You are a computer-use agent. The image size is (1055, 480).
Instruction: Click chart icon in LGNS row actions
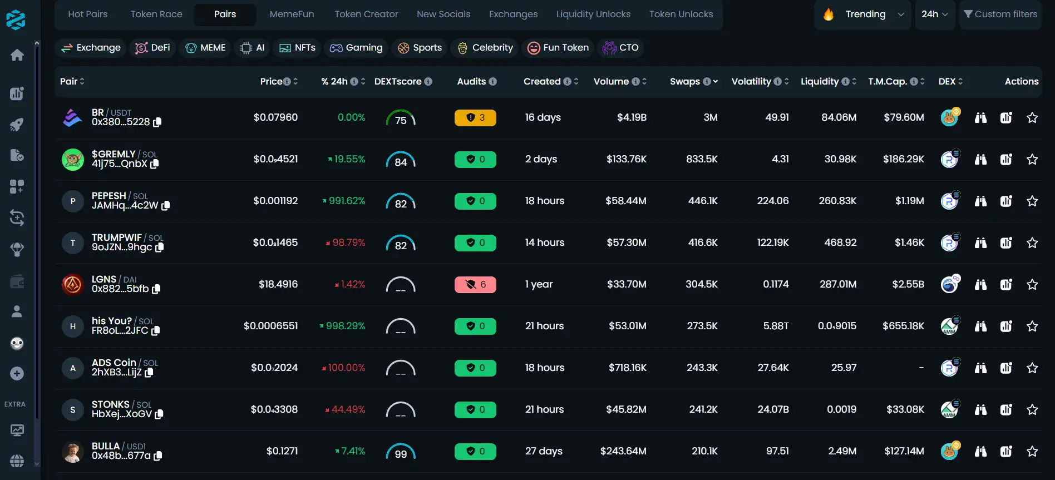point(1006,285)
